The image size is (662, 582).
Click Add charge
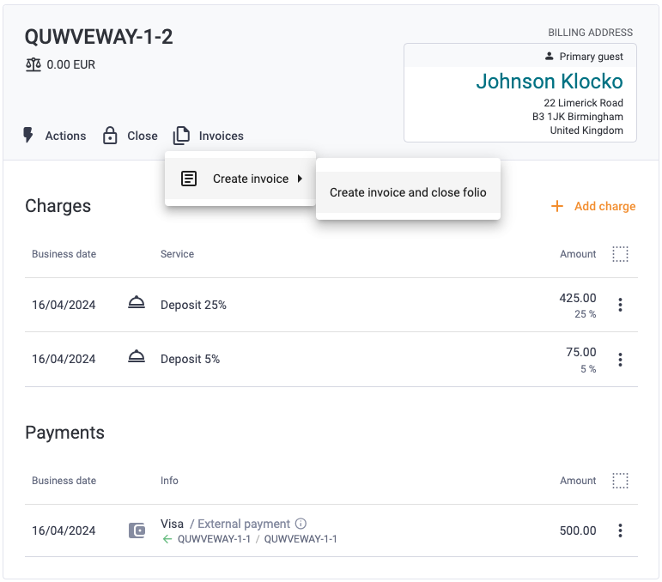tap(593, 206)
